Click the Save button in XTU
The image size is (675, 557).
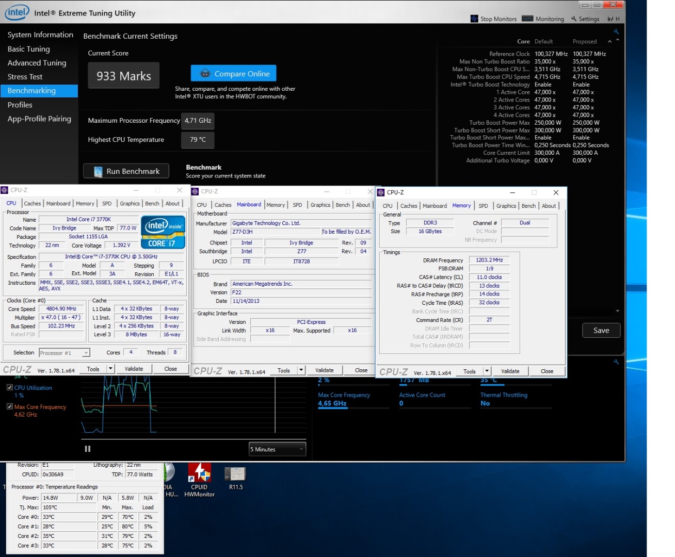click(601, 331)
